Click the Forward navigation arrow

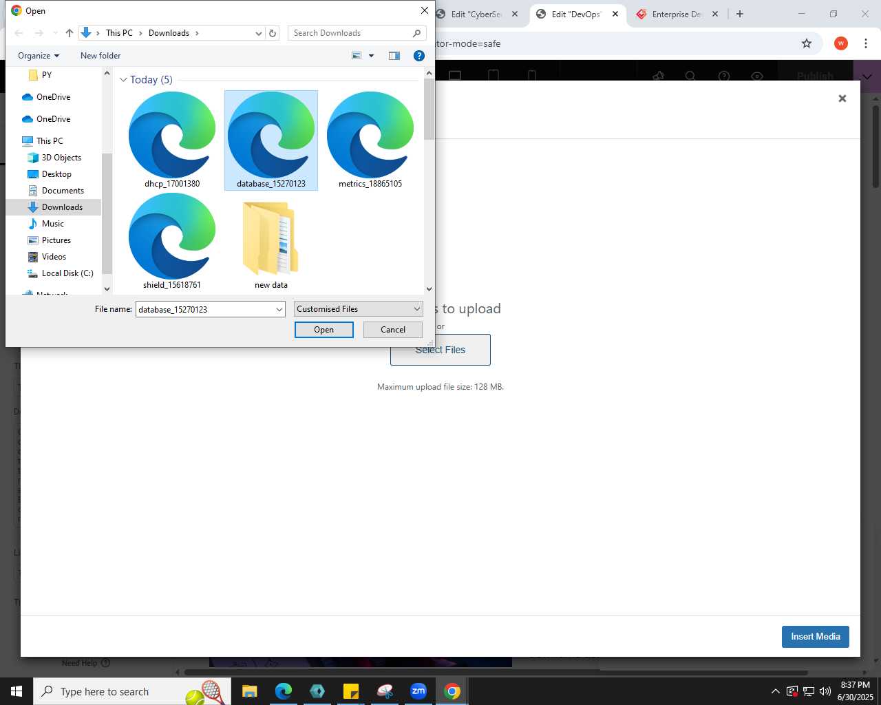(39, 33)
